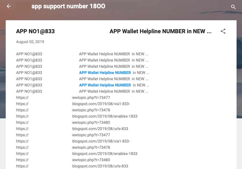Open the link ending in 'enables-1833'
Screen dimensions: 242x169
click(105, 116)
